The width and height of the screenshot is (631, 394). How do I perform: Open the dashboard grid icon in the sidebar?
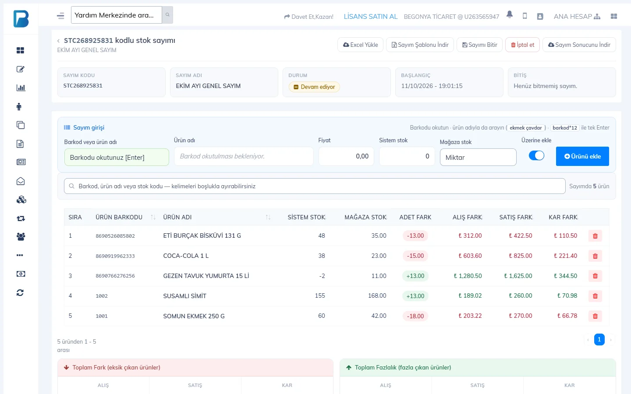pyautogui.click(x=20, y=50)
